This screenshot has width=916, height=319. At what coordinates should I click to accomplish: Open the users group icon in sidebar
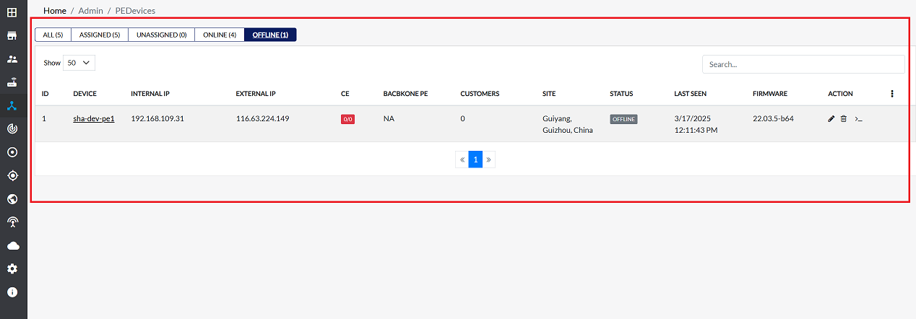click(x=12, y=58)
